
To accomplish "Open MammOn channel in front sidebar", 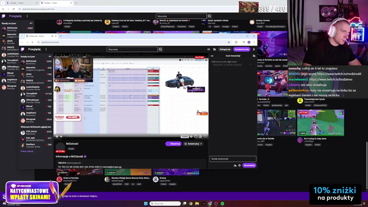I will coord(36,69).
